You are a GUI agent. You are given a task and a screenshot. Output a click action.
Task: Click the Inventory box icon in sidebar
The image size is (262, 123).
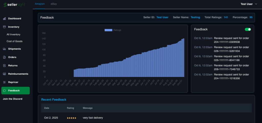4,27
